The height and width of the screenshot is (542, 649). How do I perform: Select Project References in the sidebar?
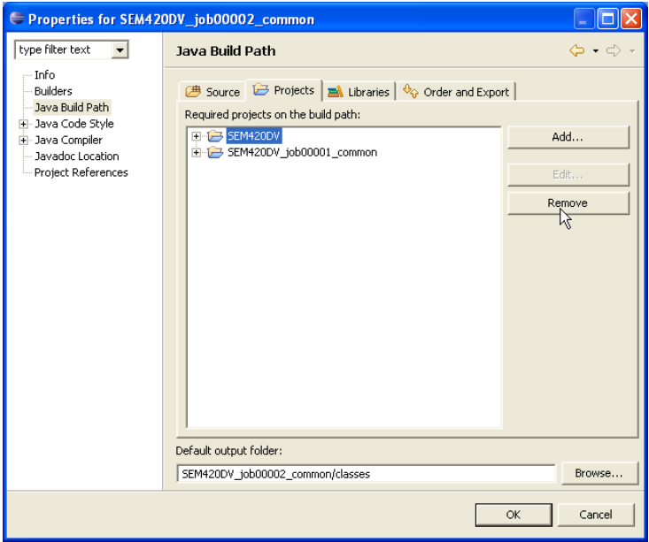tap(81, 172)
